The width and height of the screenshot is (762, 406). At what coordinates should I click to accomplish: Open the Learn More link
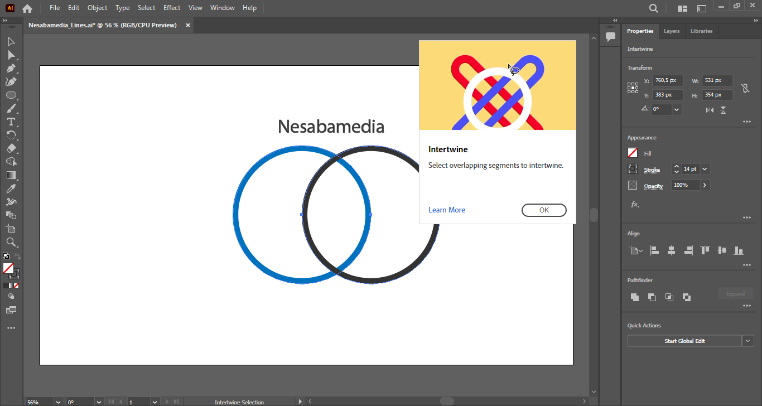tap(446, 210)
